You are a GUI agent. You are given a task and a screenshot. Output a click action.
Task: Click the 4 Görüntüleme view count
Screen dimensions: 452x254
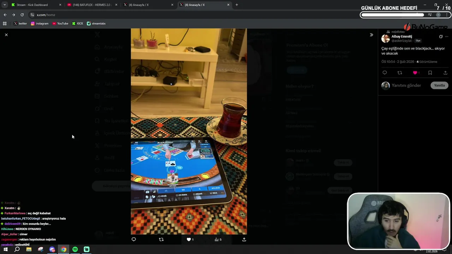pos(427,62)
